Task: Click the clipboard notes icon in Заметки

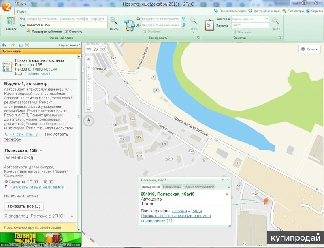Action: [x=209, y=25]
